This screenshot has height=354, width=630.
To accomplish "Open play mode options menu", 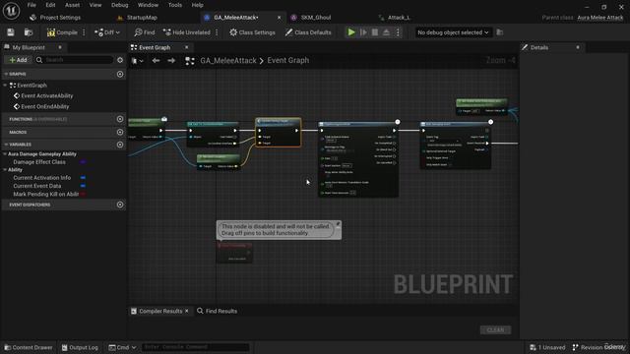I will (x=398, y=32).
